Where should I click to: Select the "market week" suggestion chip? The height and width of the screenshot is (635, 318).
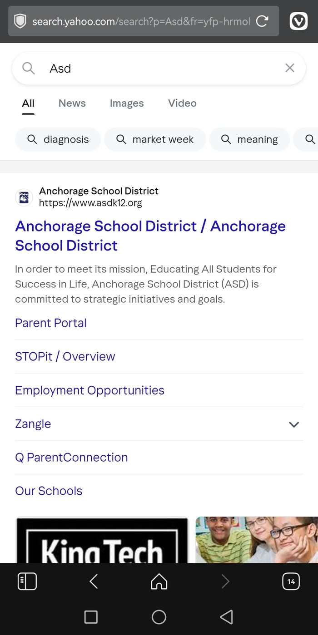click(155, 139)
